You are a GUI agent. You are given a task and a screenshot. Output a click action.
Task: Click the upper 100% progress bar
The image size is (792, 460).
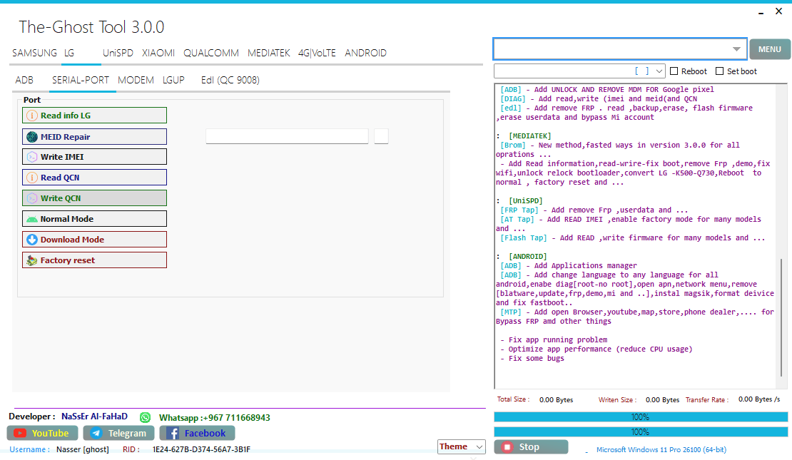point(640,416)
